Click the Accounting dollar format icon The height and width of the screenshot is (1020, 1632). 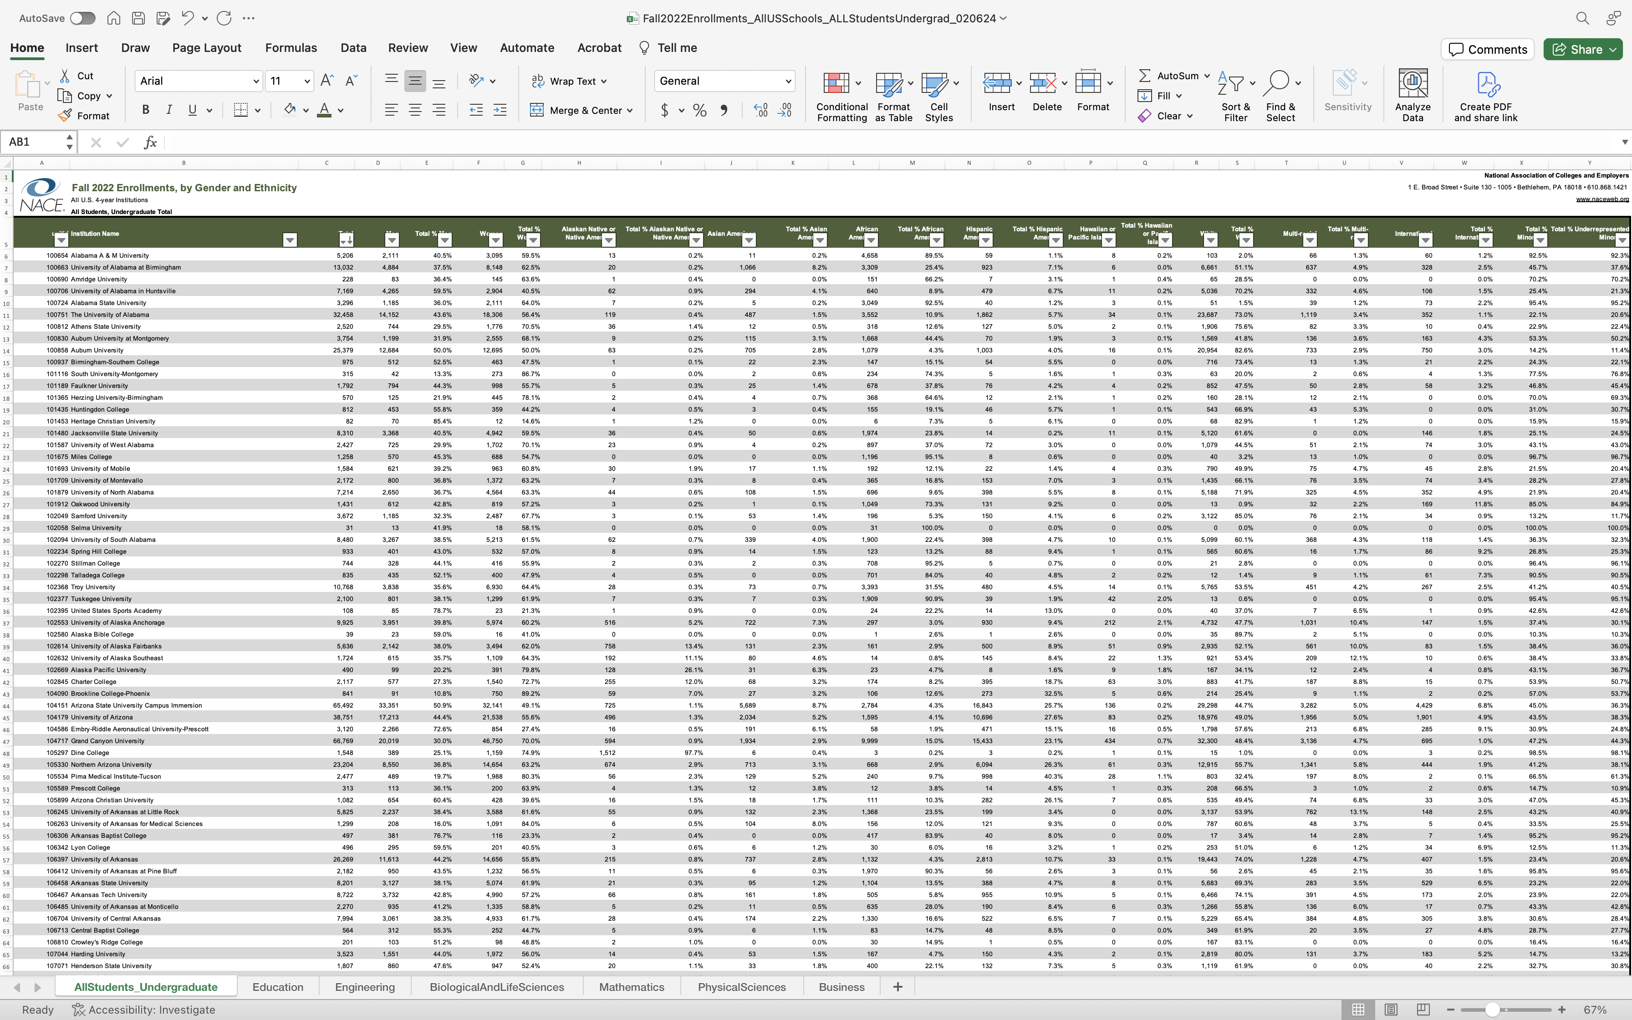coord(665,110)
